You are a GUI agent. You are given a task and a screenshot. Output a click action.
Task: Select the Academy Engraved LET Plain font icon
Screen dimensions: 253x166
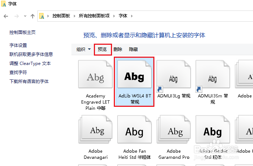click(x=95, y=74)
